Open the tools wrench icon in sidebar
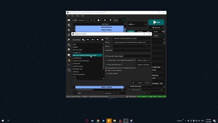This screenshot has width=218, height=123. tap(69, 45)
